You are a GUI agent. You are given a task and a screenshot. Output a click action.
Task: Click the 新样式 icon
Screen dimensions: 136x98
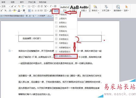[x=95, y=7]
